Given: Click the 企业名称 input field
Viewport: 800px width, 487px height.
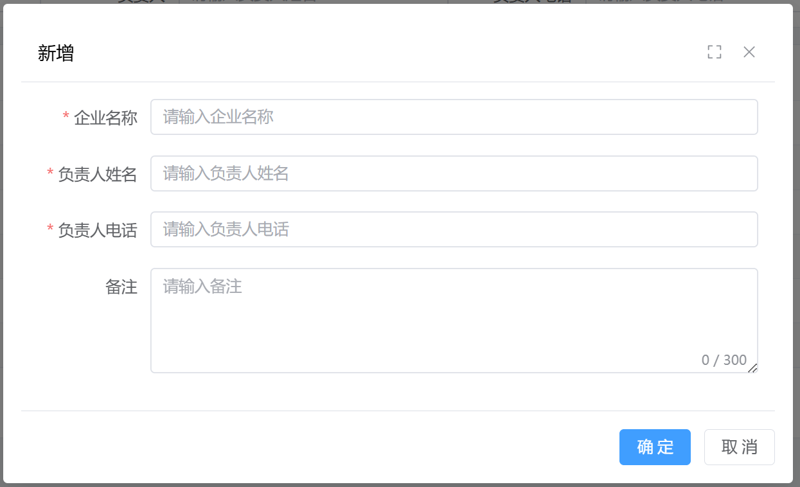Looking at the screenshot, I should pyautogui.click(x=454, y=117).
